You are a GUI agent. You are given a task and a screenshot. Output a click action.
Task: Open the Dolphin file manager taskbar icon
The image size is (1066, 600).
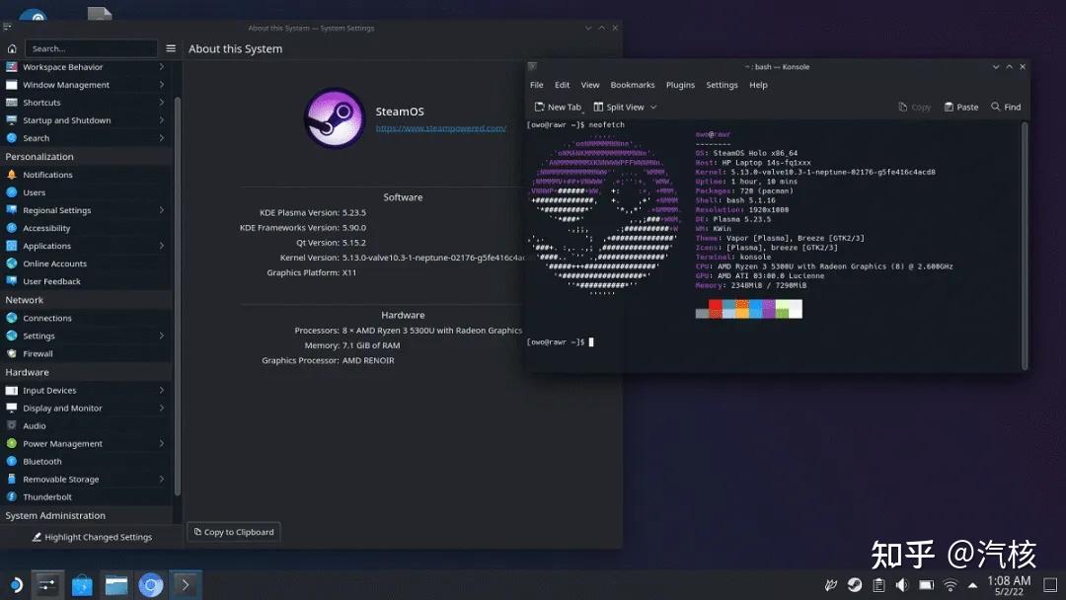pyautogui.click(x=116, y=585)
